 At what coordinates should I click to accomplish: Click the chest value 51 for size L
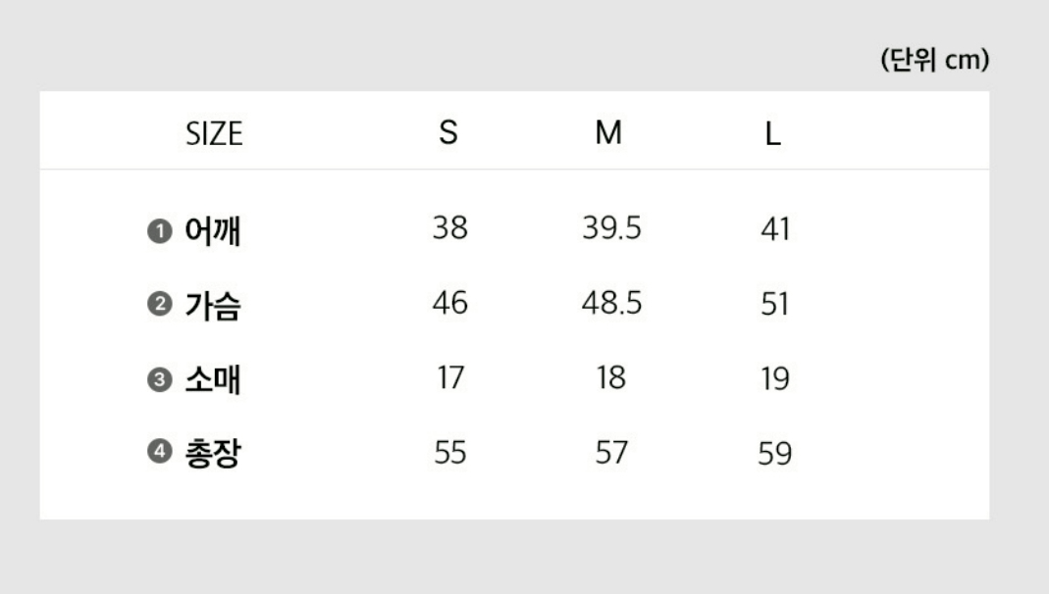point(774,305)
